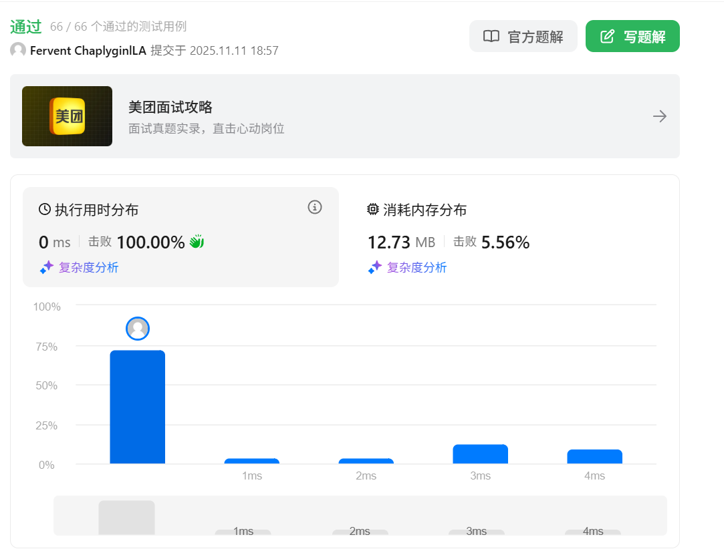The width and height of the screenshot is (724, 553).
Task: Open 美团面试攻略 banner title
Action: (170, 107)
